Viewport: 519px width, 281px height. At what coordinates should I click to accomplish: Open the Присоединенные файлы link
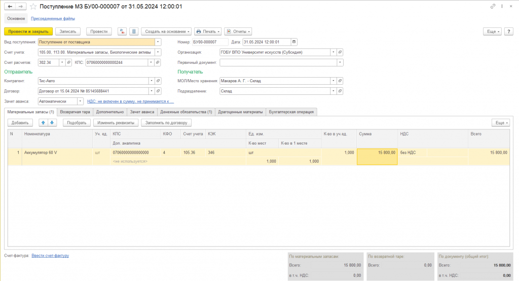coord(53,19)
